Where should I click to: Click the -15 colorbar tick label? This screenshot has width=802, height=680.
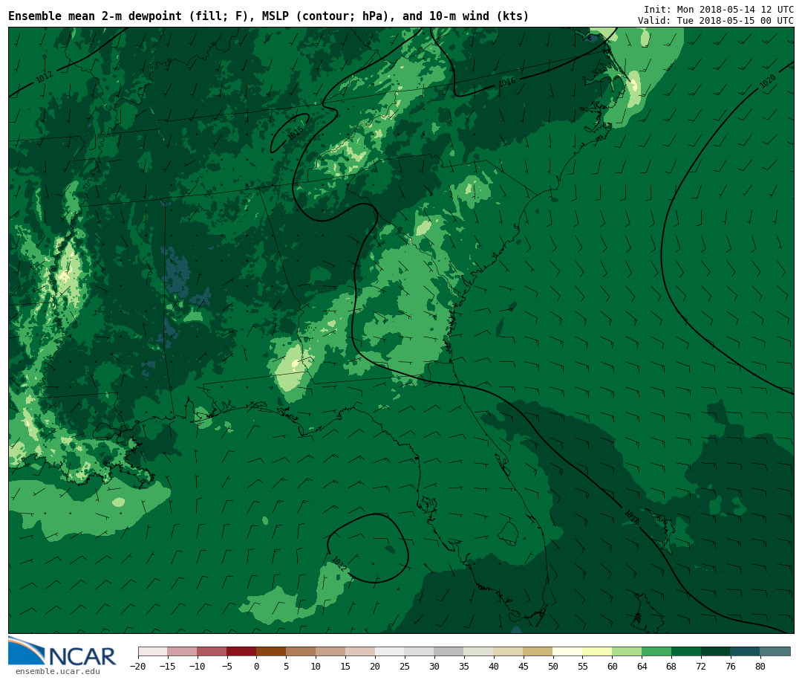point(167,666)
